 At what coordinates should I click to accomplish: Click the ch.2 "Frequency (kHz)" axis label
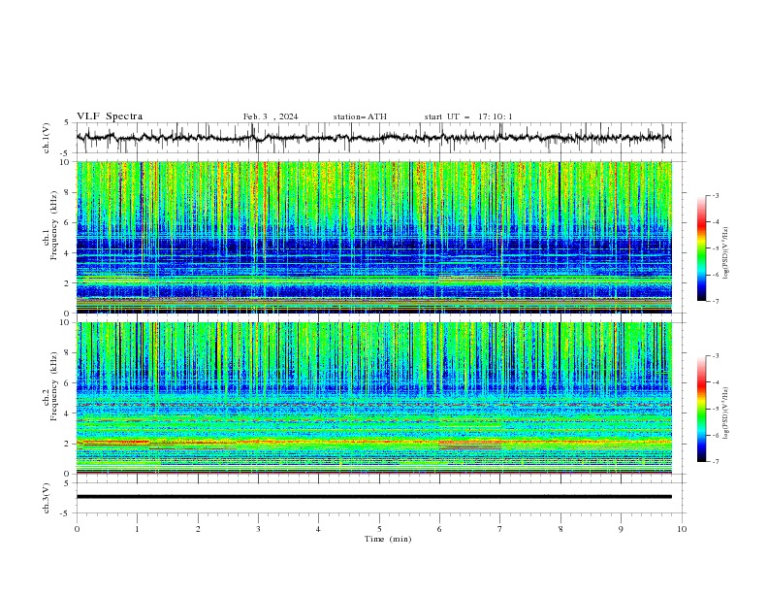(x=54, y=386)
